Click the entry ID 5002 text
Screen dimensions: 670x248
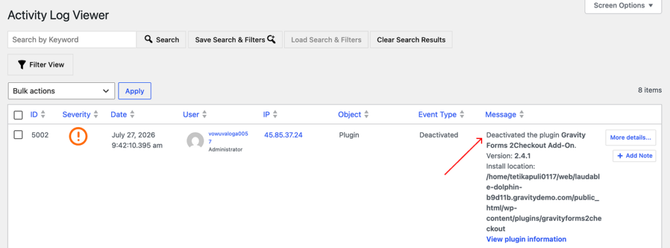click(x=40, y=135)
